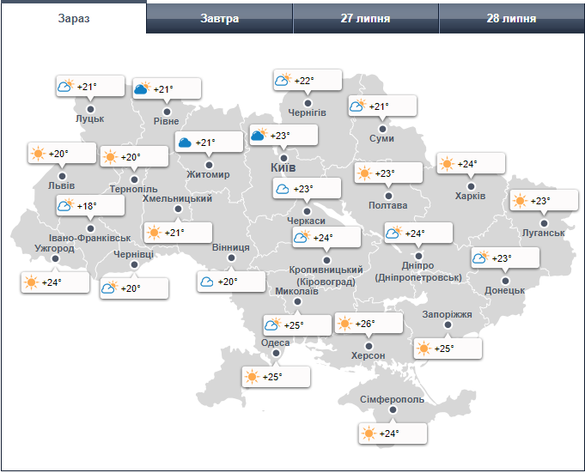Click the map dot marker for Донецьк
The width and height of the screenshot is (585, 473).
(504, 280)
